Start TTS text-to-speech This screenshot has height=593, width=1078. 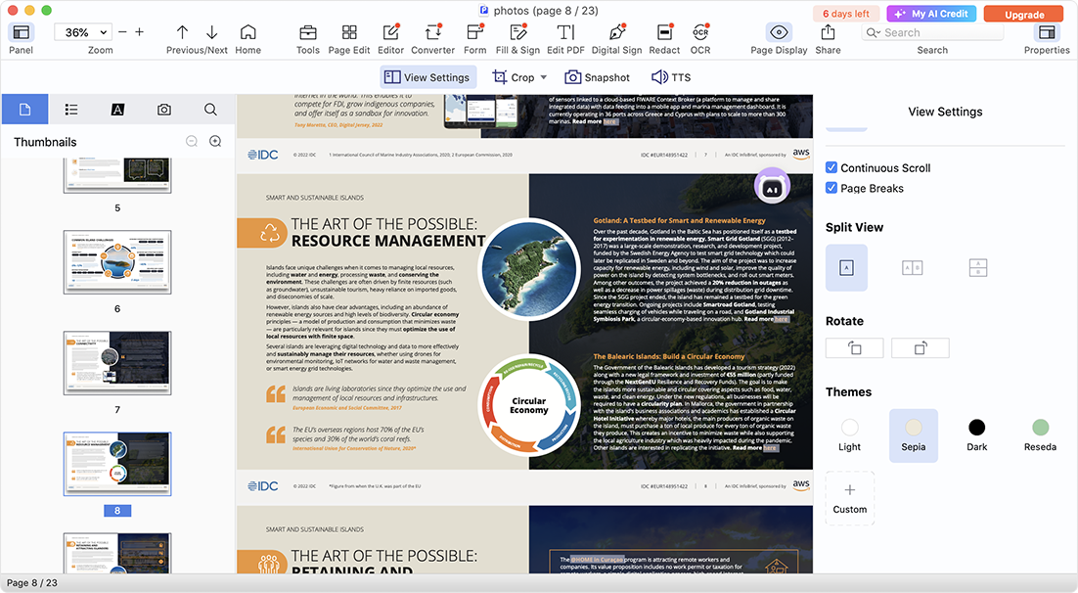(x=671, y=77)
